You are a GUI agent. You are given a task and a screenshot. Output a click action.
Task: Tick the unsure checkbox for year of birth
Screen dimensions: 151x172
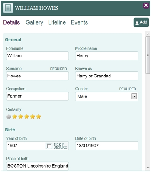click(49, 146)
